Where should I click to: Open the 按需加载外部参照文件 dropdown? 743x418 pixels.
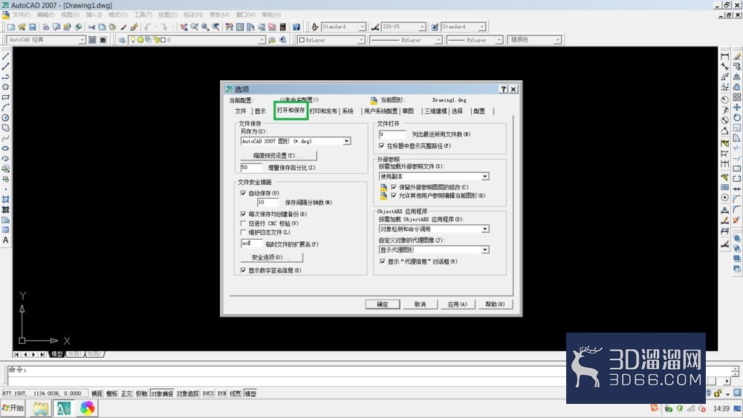(x=485, y=177)
